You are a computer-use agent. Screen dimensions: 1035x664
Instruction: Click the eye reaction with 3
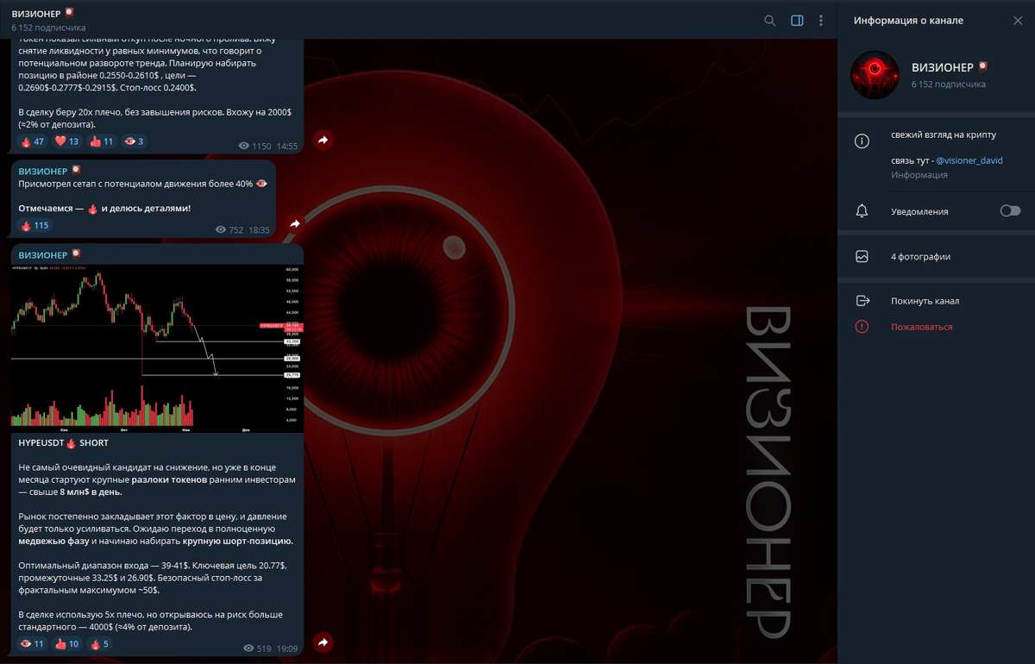[134, 141]
